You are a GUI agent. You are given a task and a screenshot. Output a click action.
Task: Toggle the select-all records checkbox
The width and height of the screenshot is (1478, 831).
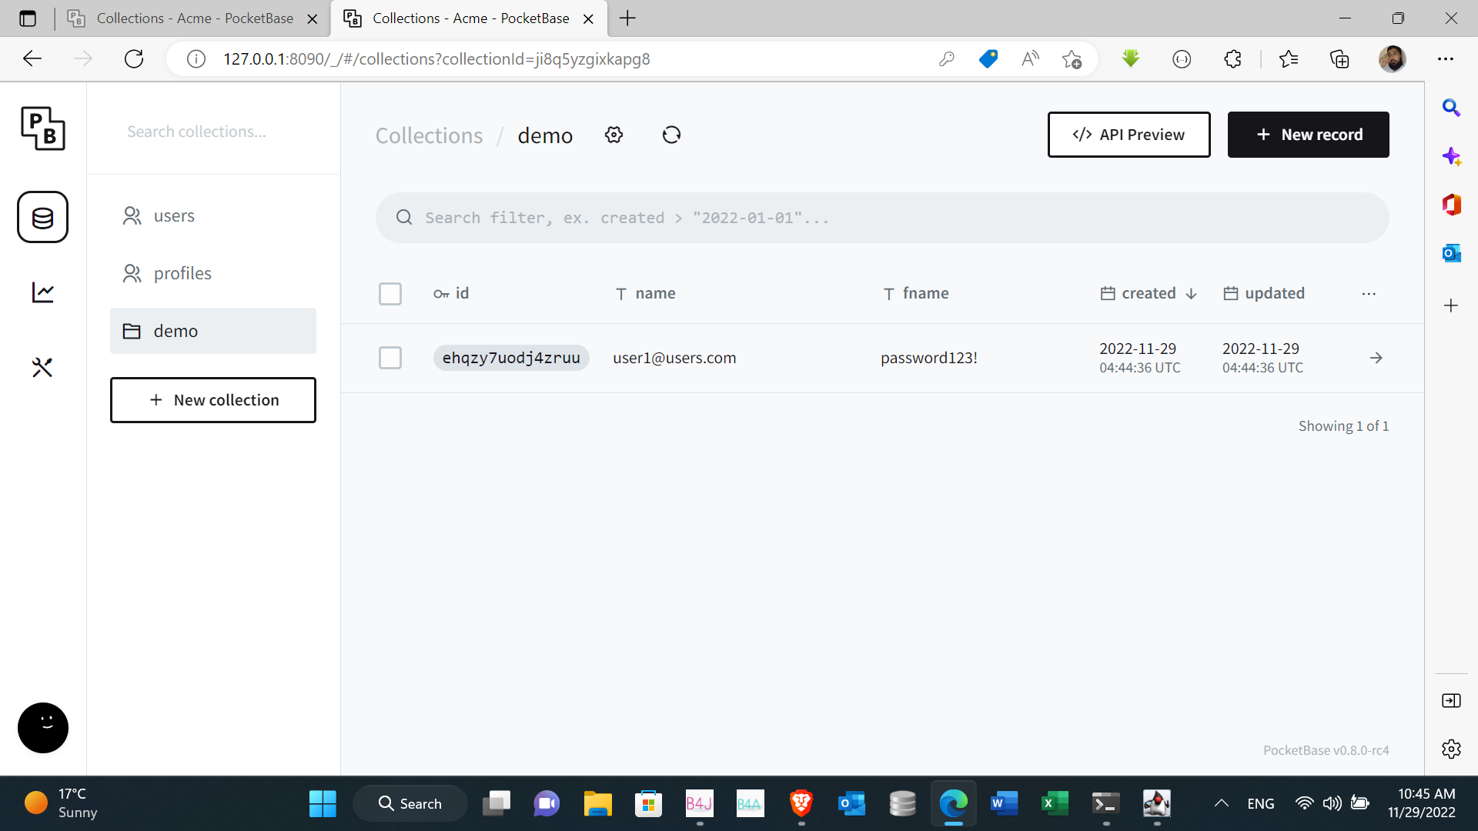pyautogui.click(x=390, y=294)
